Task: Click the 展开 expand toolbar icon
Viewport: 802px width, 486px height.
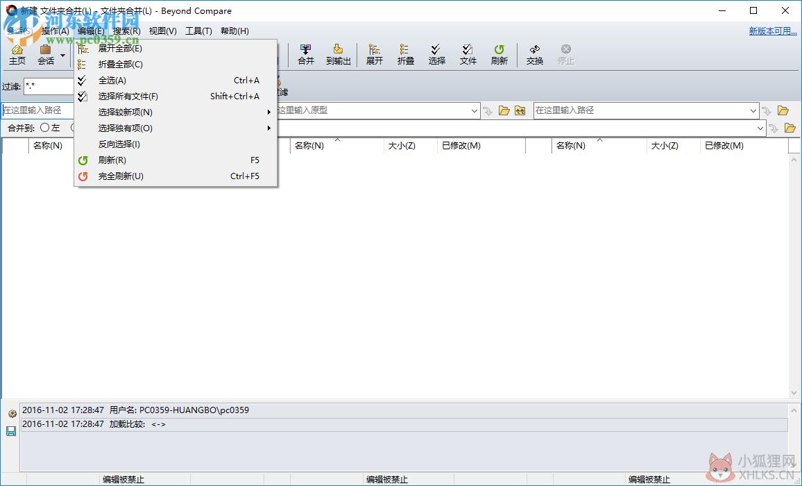Action: [x=375, y=55]
